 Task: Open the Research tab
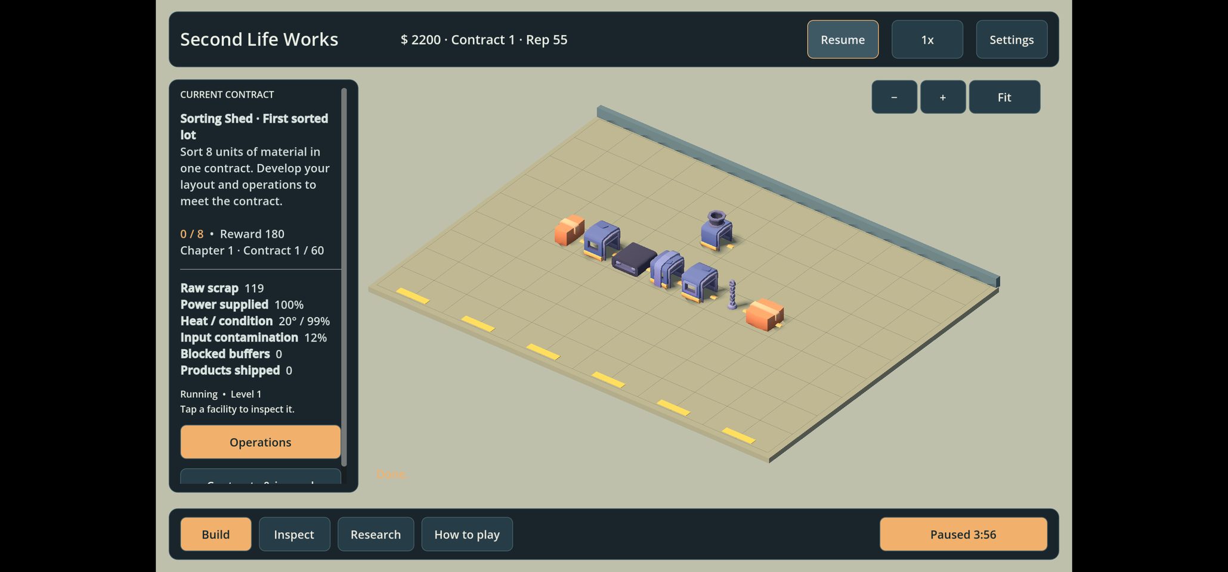[376, 534]
